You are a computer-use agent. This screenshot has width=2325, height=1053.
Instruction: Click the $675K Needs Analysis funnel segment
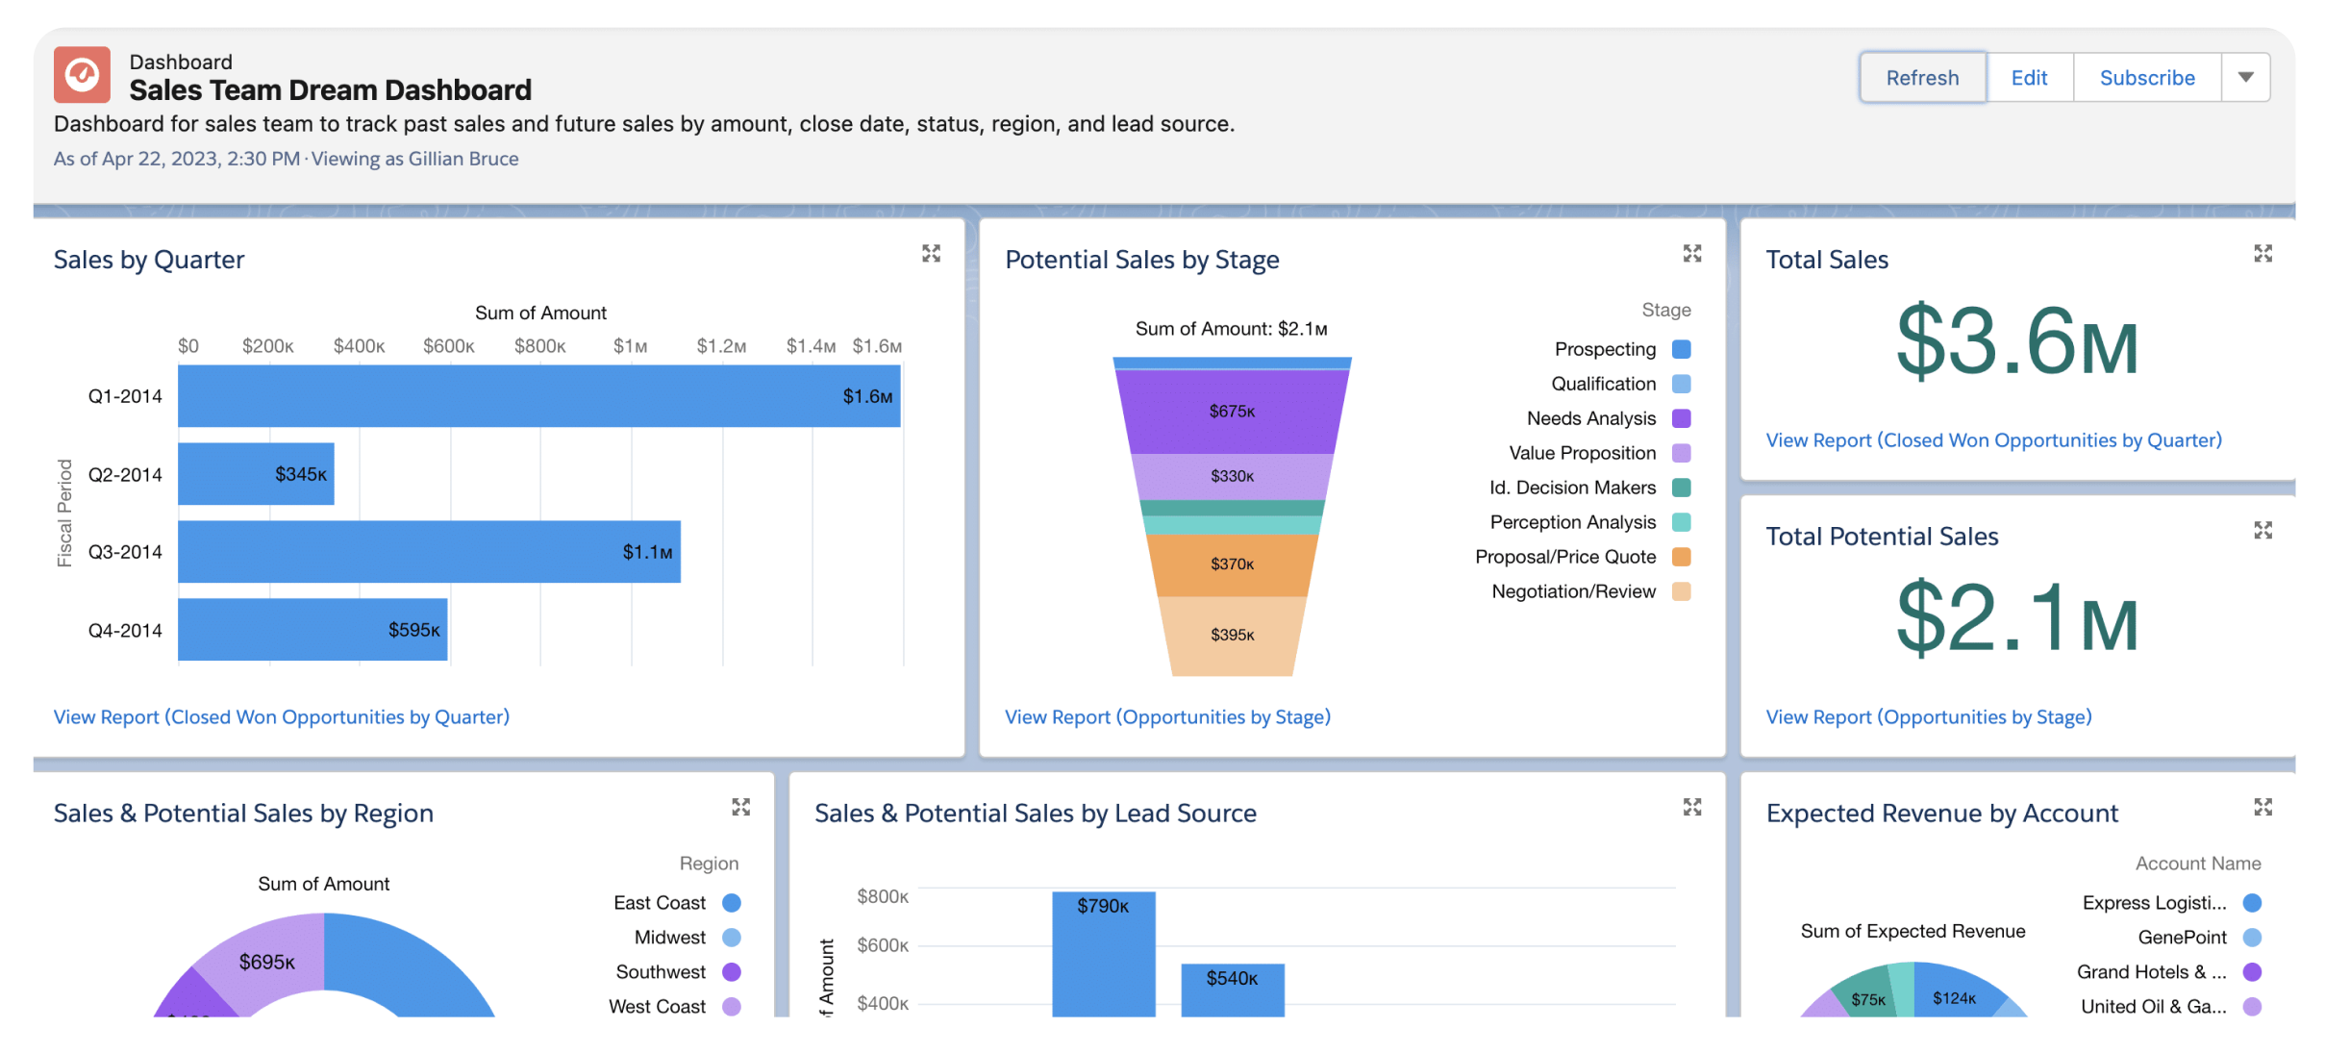(1232, 412)
